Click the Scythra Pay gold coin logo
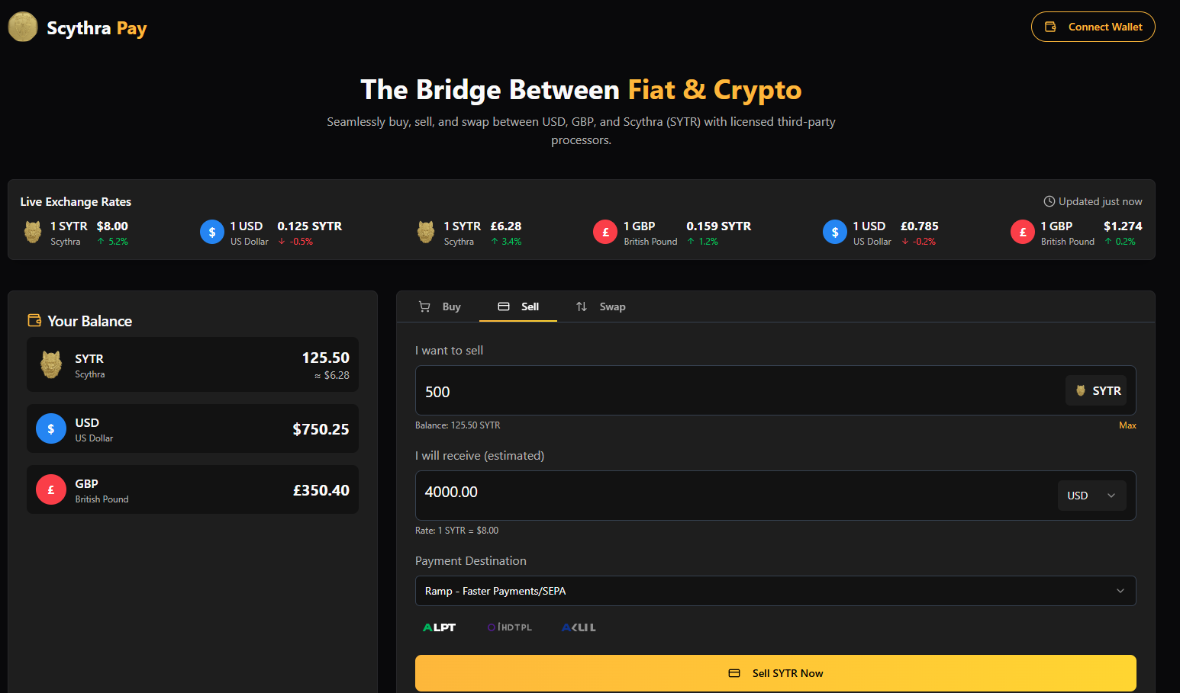 (x=23, y=27)
